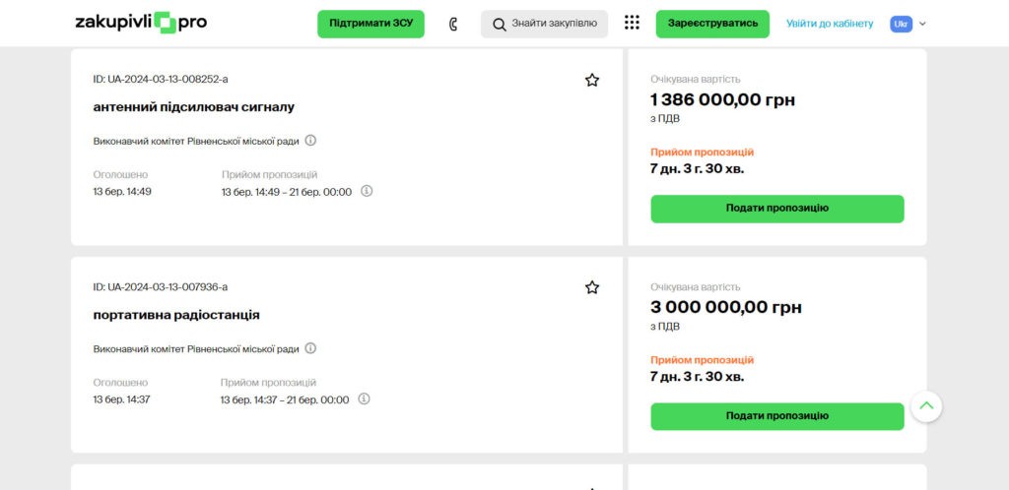Image resolution: width=1009 pixels, height=490 pixels.
Task: Submit proposal for антенний підсилювач tender
Action: point(776,209)
